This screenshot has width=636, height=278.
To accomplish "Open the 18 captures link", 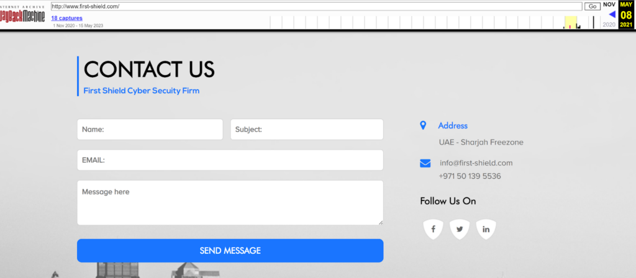I will click(66, 18).
